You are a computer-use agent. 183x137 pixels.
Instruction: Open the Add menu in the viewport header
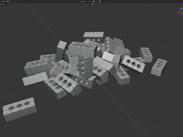click(x=3, y=2)
